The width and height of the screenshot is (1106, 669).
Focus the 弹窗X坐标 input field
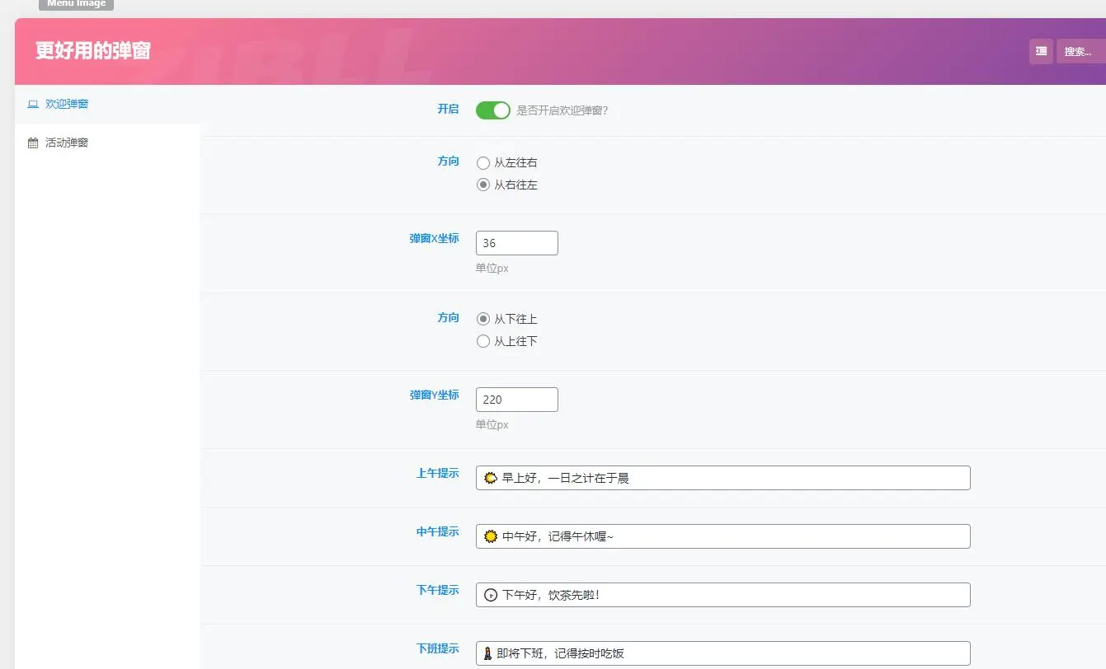point(517,243)
